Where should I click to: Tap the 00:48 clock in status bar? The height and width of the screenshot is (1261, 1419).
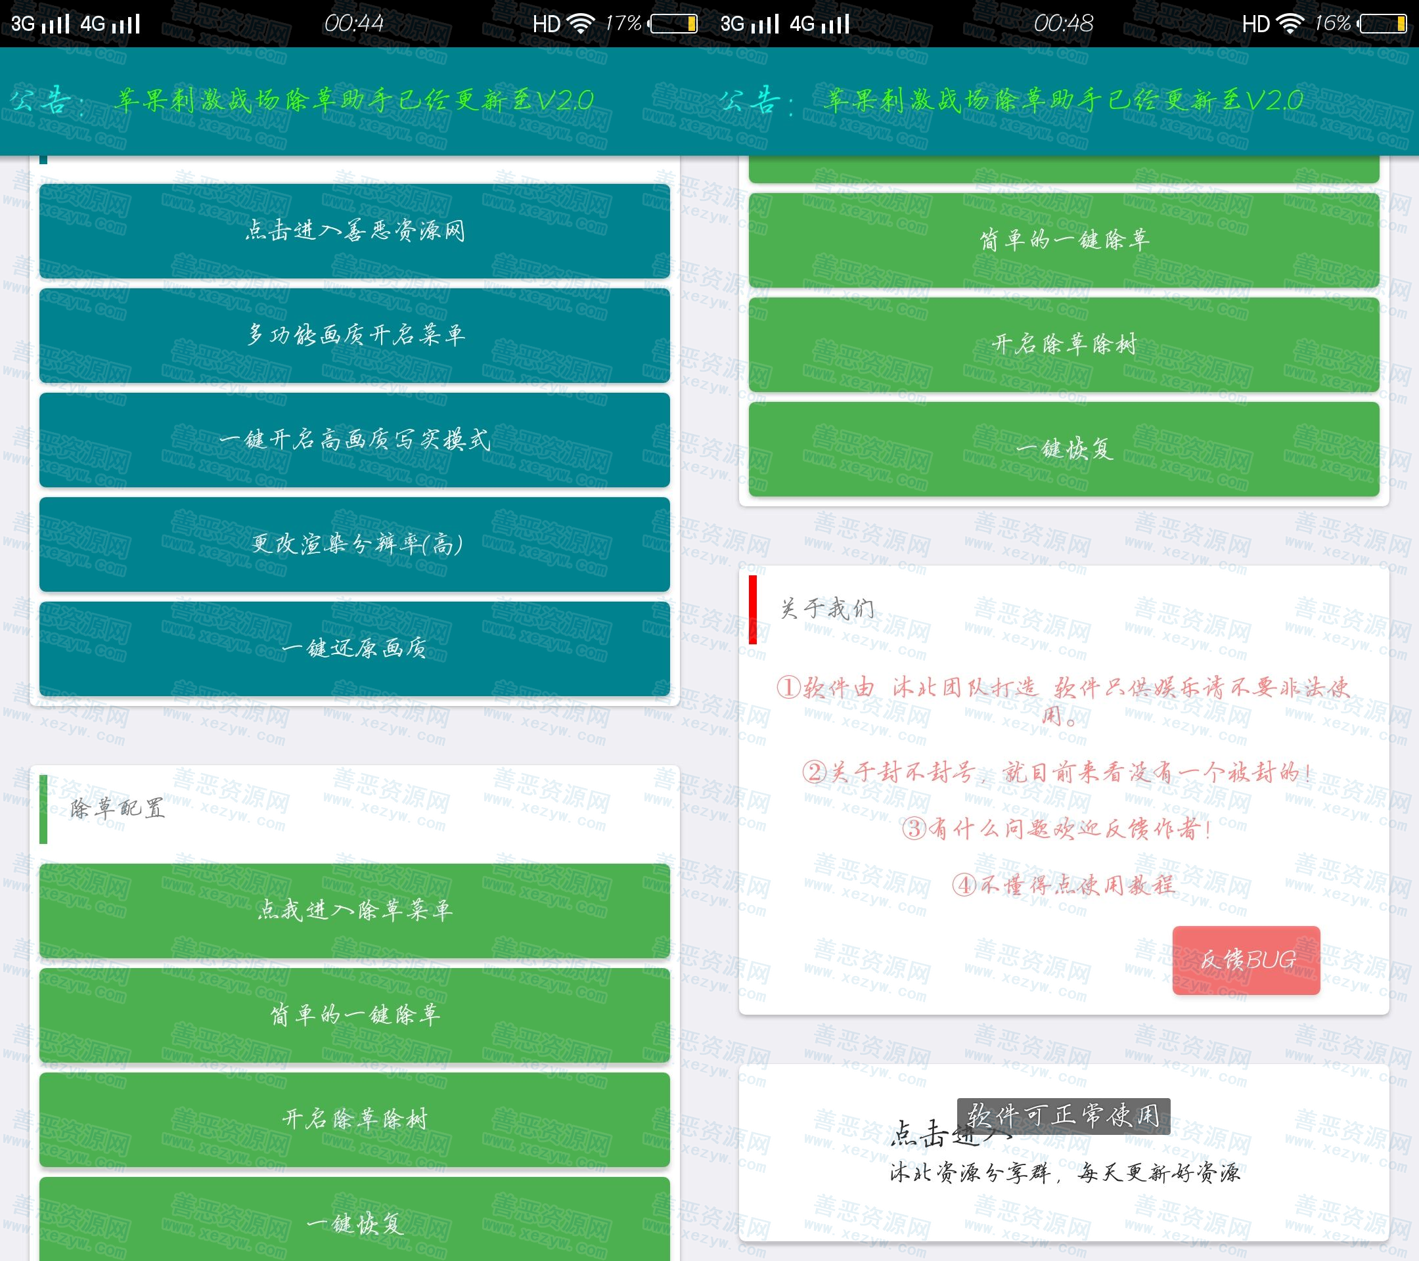1064,24
